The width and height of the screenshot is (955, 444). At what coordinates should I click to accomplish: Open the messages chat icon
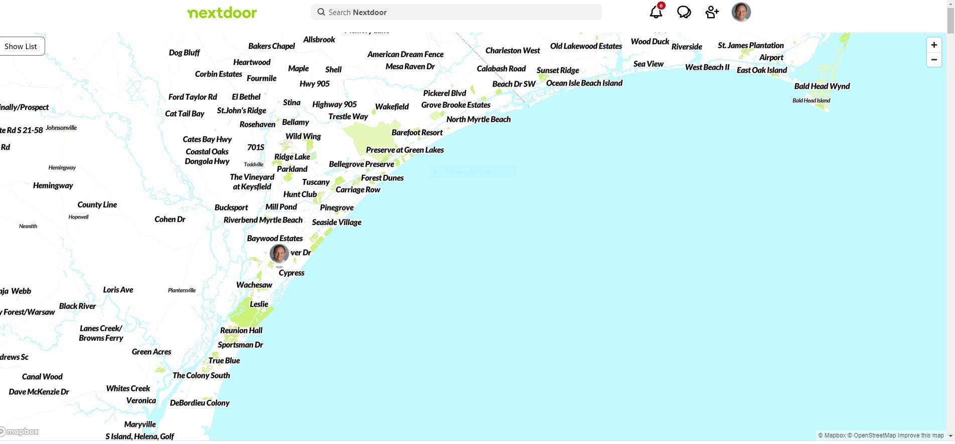pyautogui.click(x=684, y=12)
